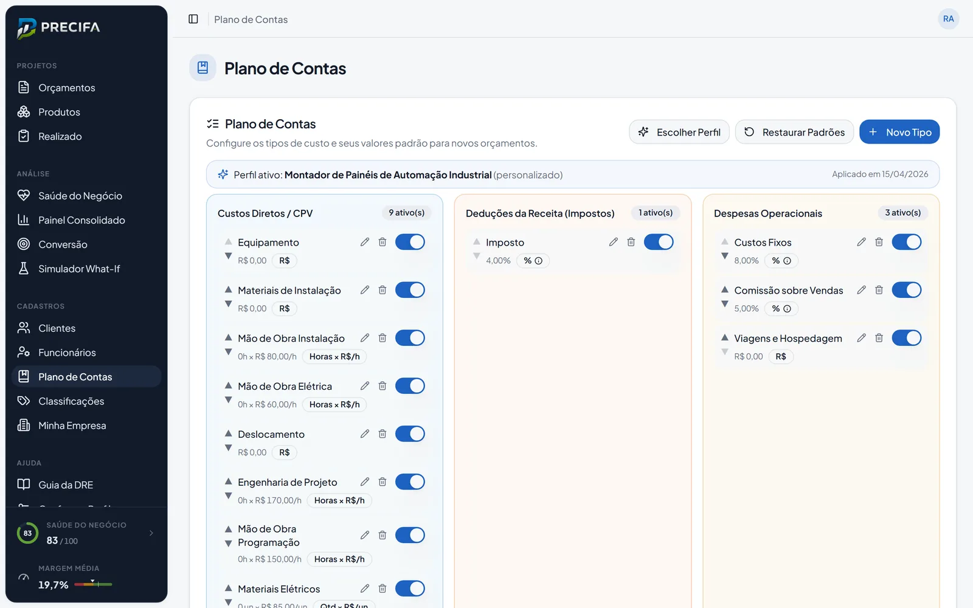973x608 pixels.
Task: Edit the Custos Fixos expense
Action: [x=861, y=242]
